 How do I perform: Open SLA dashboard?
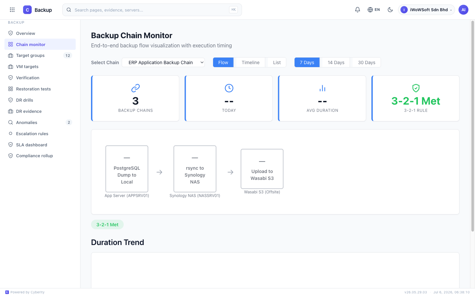(x=40, y=145)
